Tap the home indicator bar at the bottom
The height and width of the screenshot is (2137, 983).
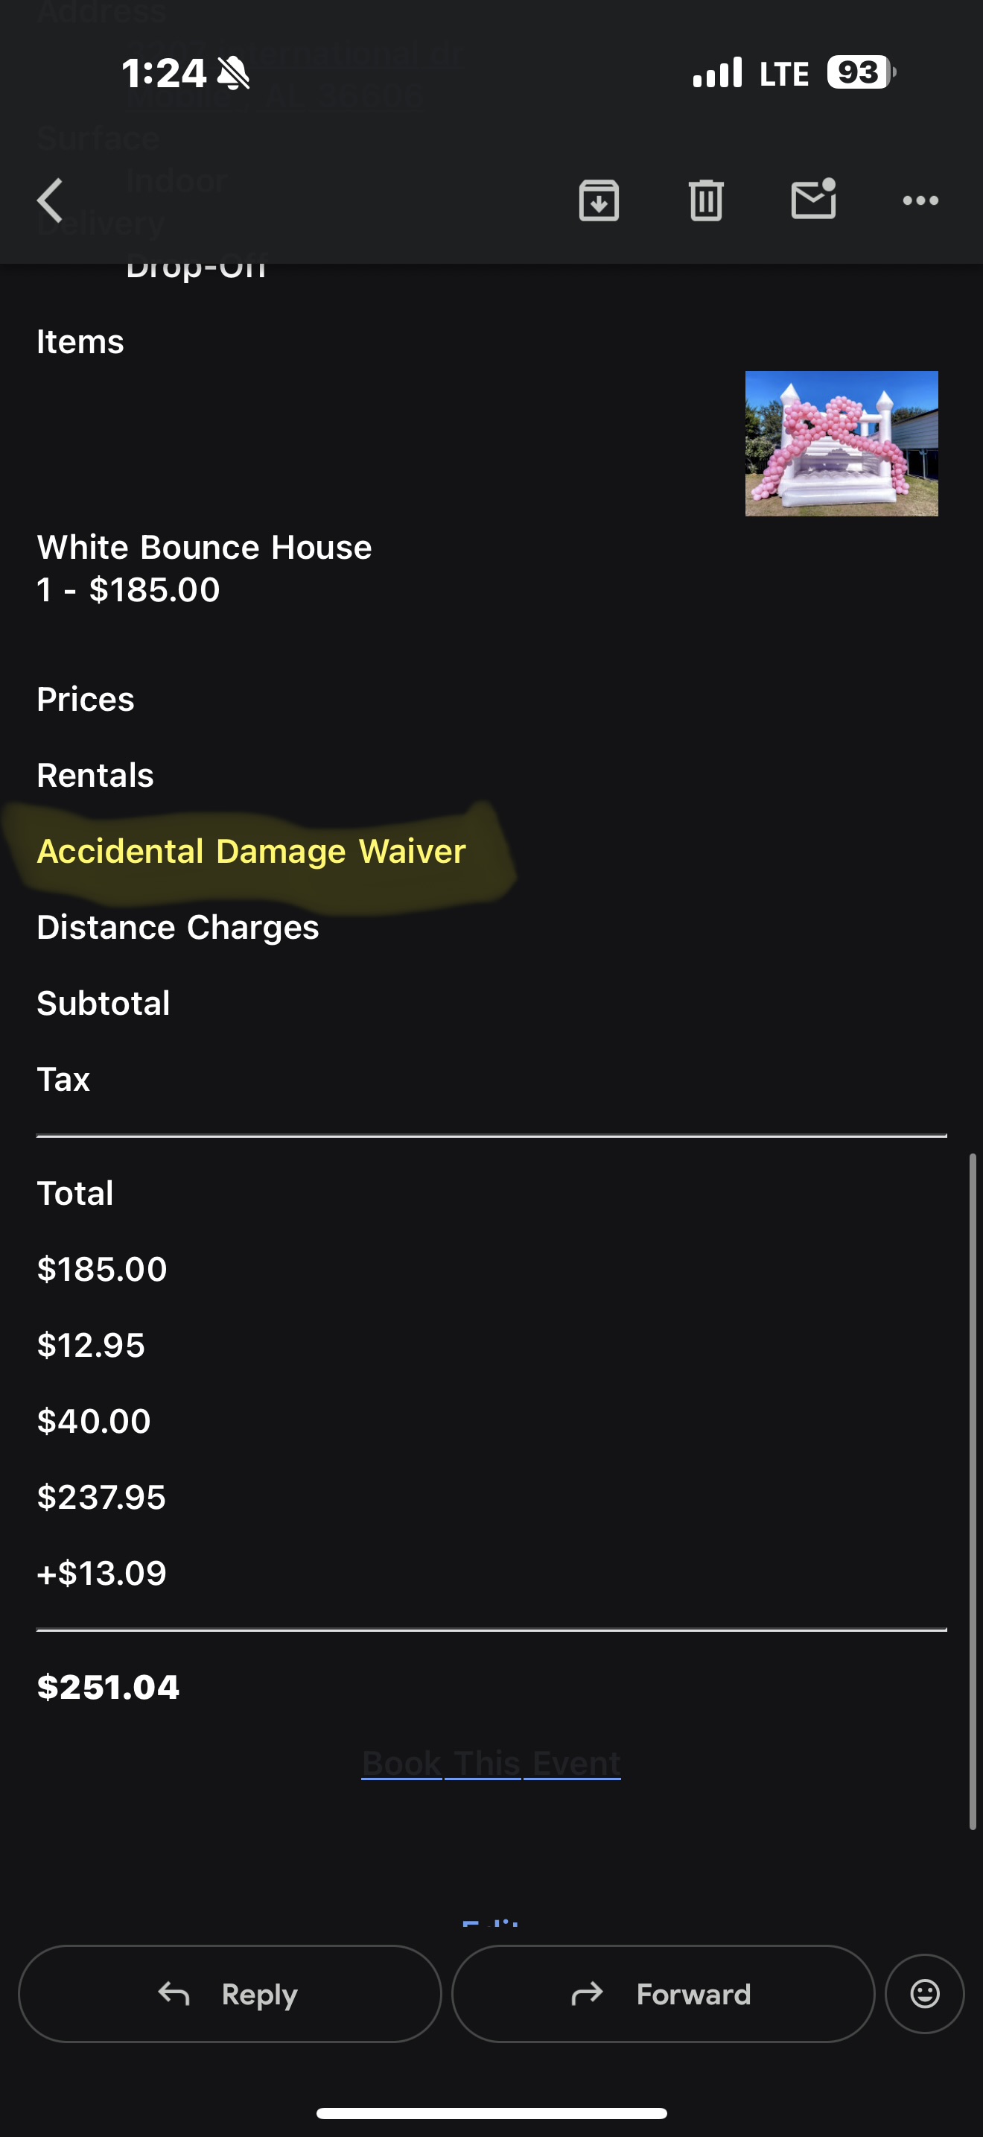coord(492,2113)
